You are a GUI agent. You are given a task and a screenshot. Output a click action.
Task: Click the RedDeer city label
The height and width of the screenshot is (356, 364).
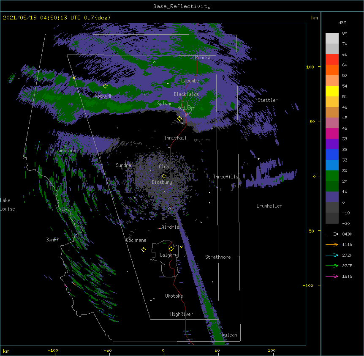tap(186, 108)
